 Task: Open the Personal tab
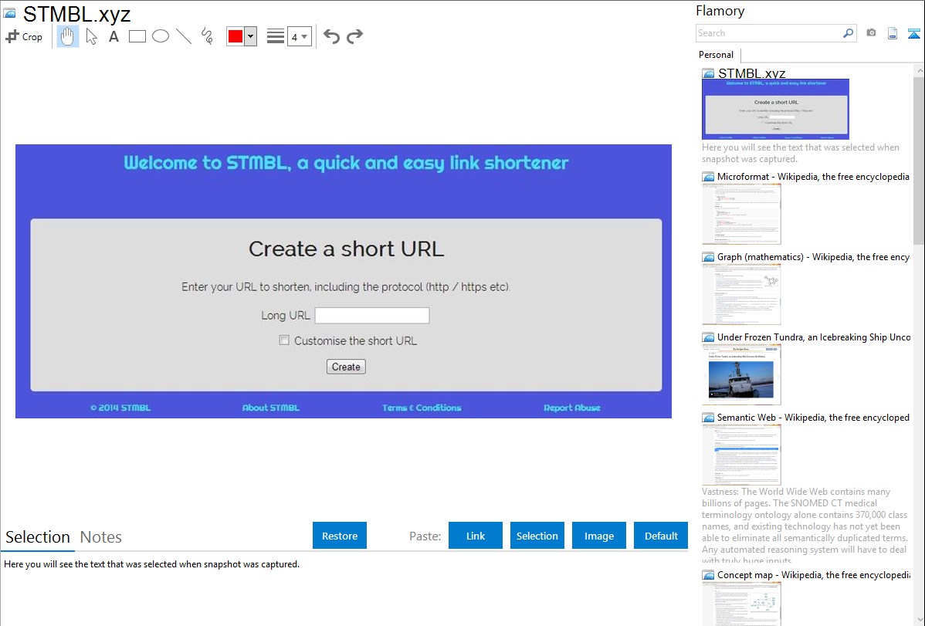coord(717,55)
